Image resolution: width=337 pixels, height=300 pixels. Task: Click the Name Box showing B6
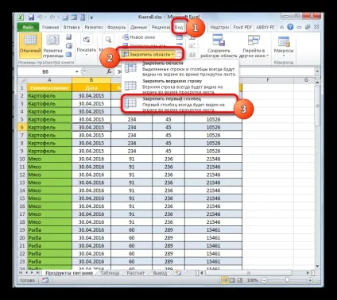pyautogui.click(x=45, y=71)
